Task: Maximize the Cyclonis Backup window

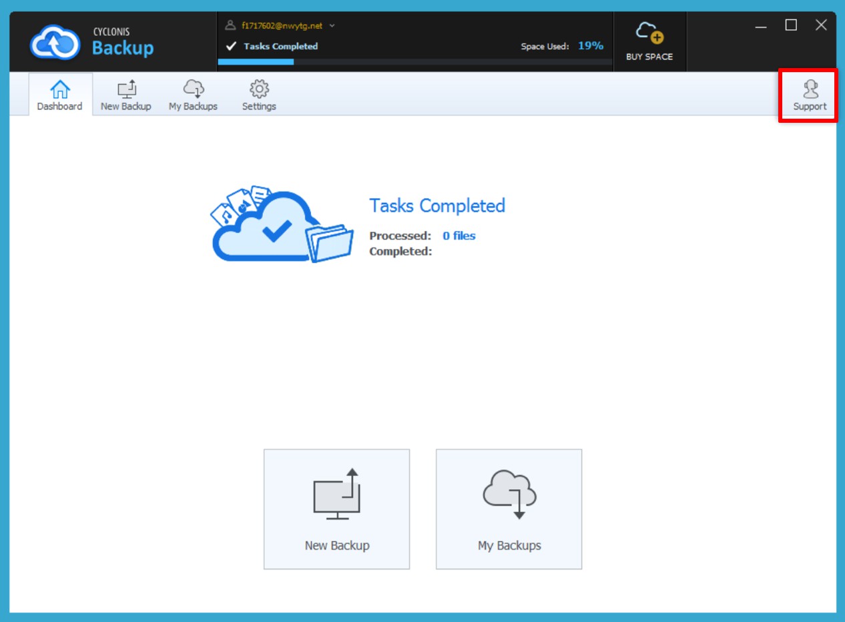Action: [791, 25]
